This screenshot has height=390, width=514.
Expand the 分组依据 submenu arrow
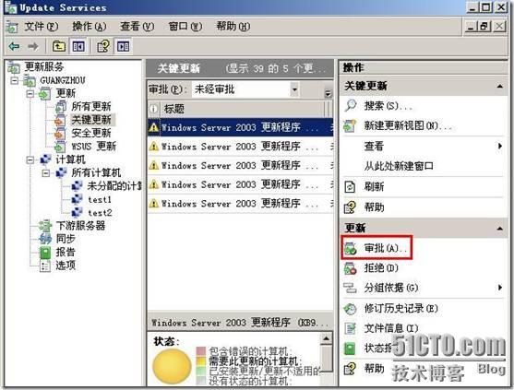(x=499, y=288)
